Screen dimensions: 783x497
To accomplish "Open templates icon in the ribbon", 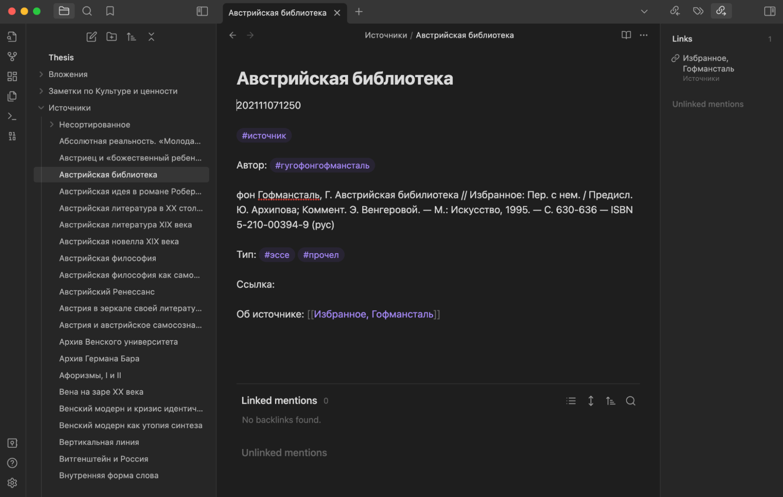I will [12, 96].
